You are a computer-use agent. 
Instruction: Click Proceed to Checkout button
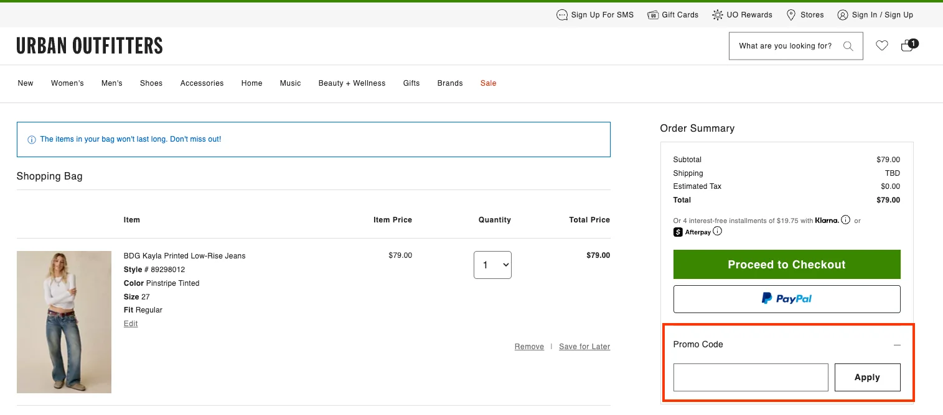point(787,265)
